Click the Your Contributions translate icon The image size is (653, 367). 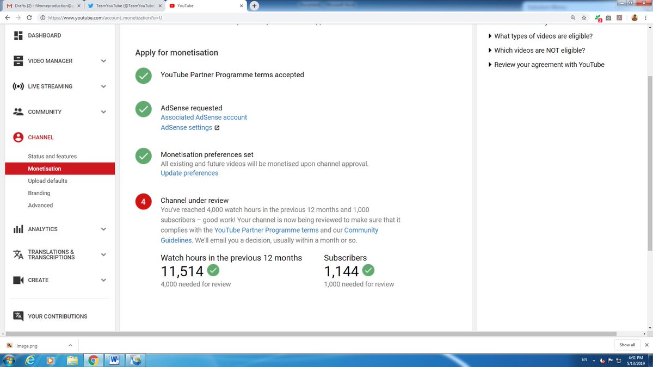tap(18, 316)
